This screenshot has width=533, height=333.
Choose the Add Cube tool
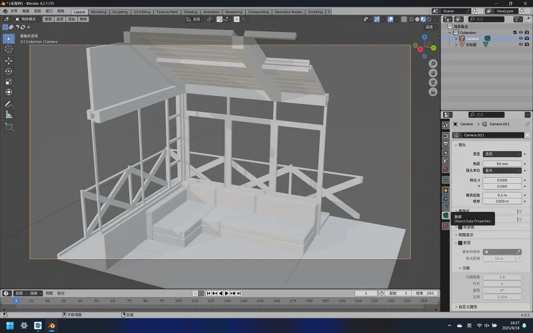[x=9, y=127]
